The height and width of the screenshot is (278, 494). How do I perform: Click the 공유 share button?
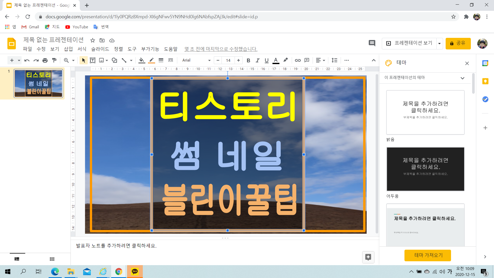pos(458,43)
